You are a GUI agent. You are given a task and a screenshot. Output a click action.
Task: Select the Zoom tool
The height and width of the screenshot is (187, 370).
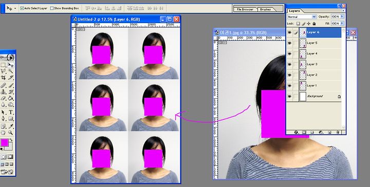[x=11, y=133]
